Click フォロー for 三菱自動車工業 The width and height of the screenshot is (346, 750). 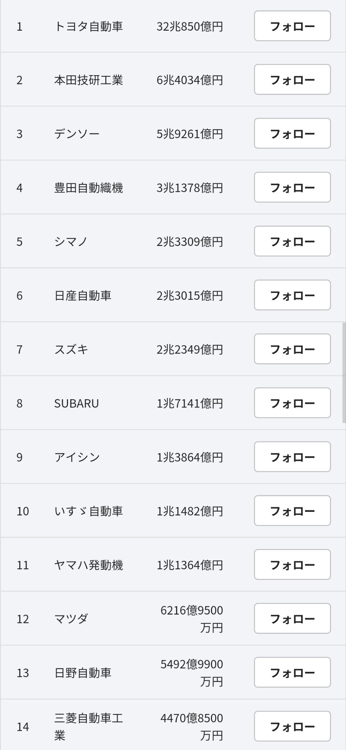pyautogui.click(x=292, y=726)
